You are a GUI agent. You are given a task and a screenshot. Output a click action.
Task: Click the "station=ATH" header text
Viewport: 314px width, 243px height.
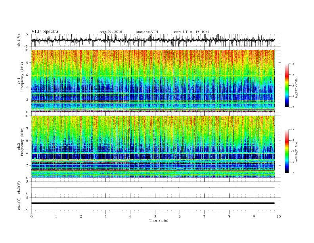(x=147, y=32)
